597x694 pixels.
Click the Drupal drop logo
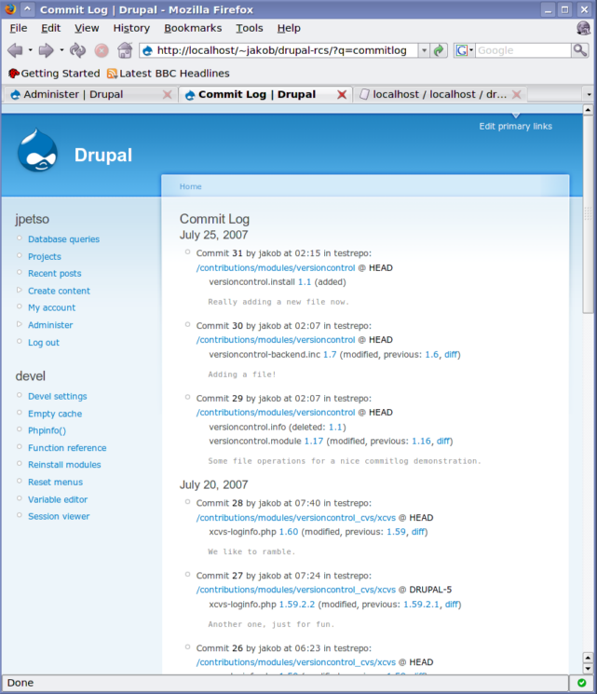coord(37,151)
